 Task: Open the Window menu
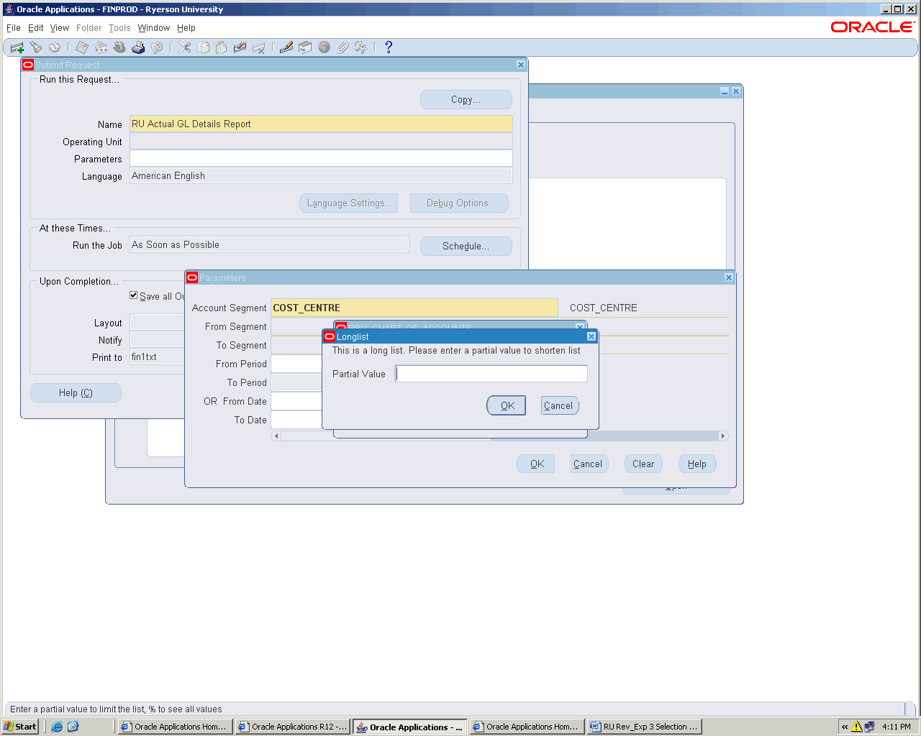[x=153, y=28]
